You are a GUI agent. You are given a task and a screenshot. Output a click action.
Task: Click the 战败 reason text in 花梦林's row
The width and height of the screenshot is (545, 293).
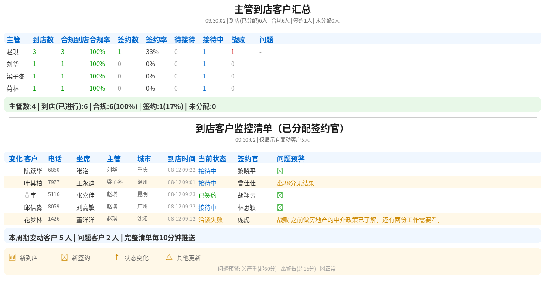click(x=359, y=220)
